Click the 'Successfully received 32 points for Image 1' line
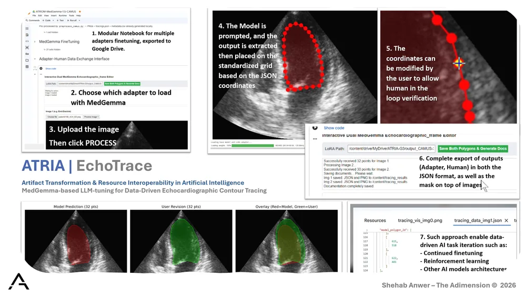Image resolution: width=526 pixels, height=296 pixels. point(356,161)
